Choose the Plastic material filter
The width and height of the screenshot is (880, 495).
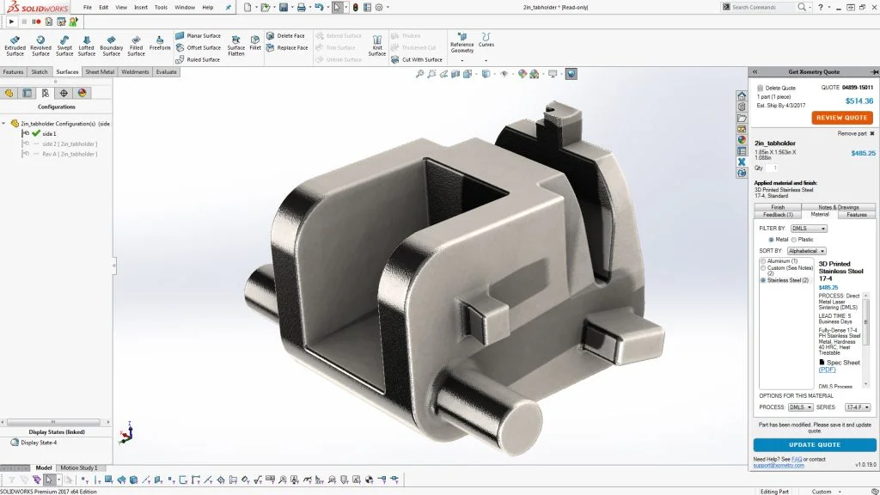(794, 240)
